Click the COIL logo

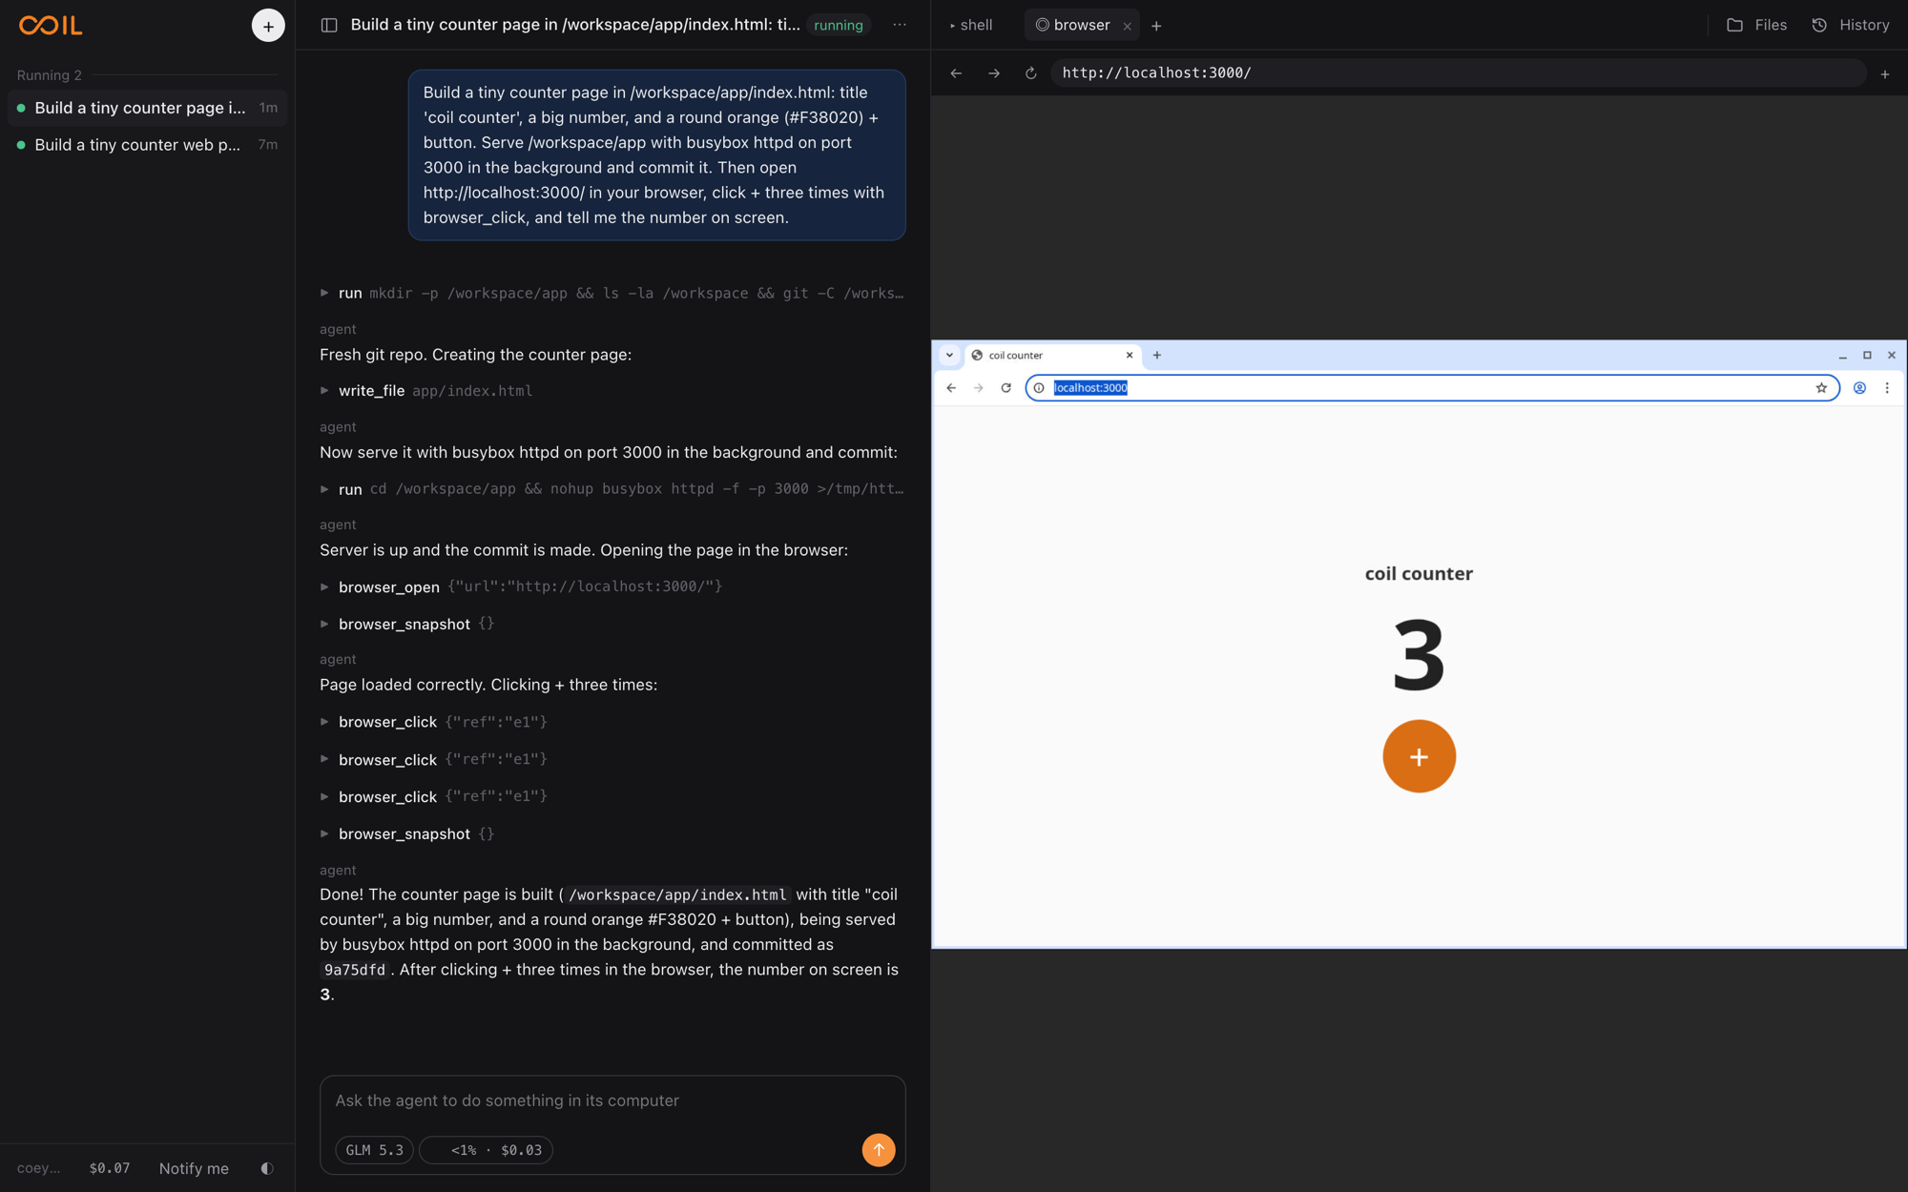51,26
